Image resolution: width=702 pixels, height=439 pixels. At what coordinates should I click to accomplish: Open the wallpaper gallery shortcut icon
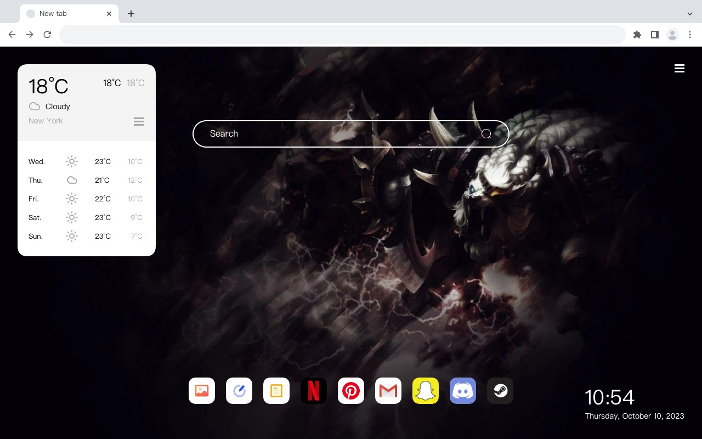pyautogui.click(x=202, y=391)
